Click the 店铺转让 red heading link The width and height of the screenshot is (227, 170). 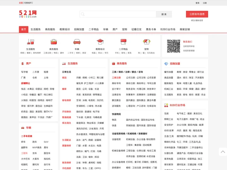tap(26, 83)
